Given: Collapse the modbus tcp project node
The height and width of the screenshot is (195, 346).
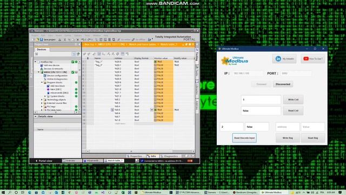Looking at the screenshot, I should pos(36,62).
